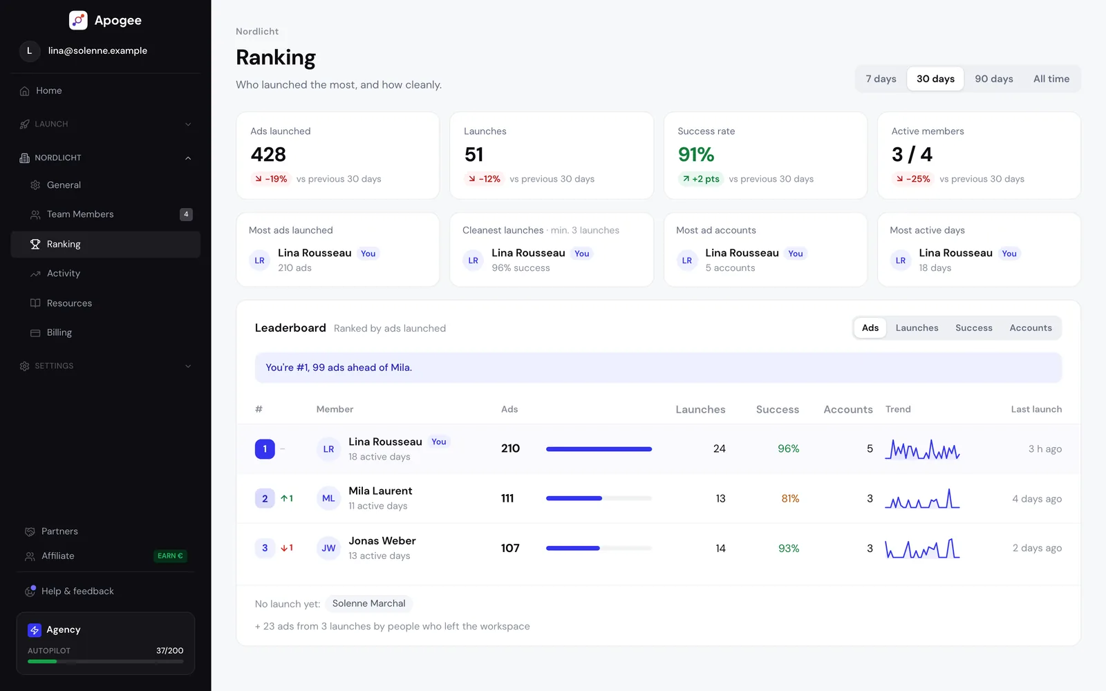Expand the Settings section chevron

pyautogui.click(x=188, y=366)
